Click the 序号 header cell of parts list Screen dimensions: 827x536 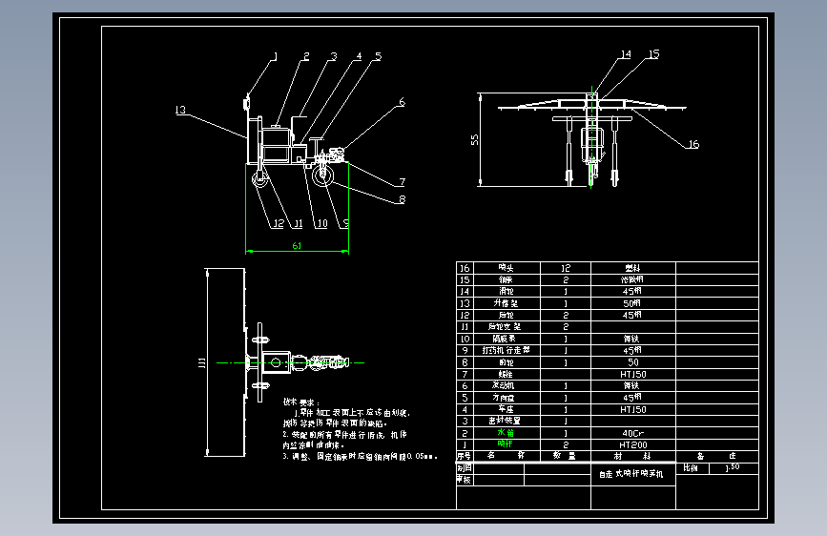465,456
